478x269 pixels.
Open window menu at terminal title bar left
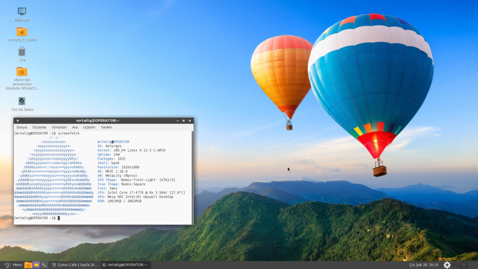point(18,121)
